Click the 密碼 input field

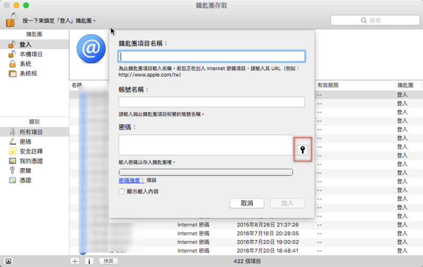tap(206, 145)
